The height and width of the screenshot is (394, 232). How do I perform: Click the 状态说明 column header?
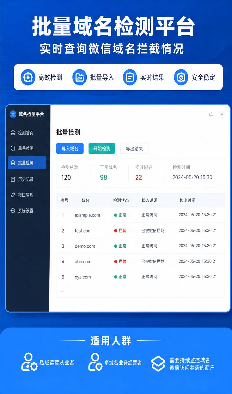click(x=149, y=200)
